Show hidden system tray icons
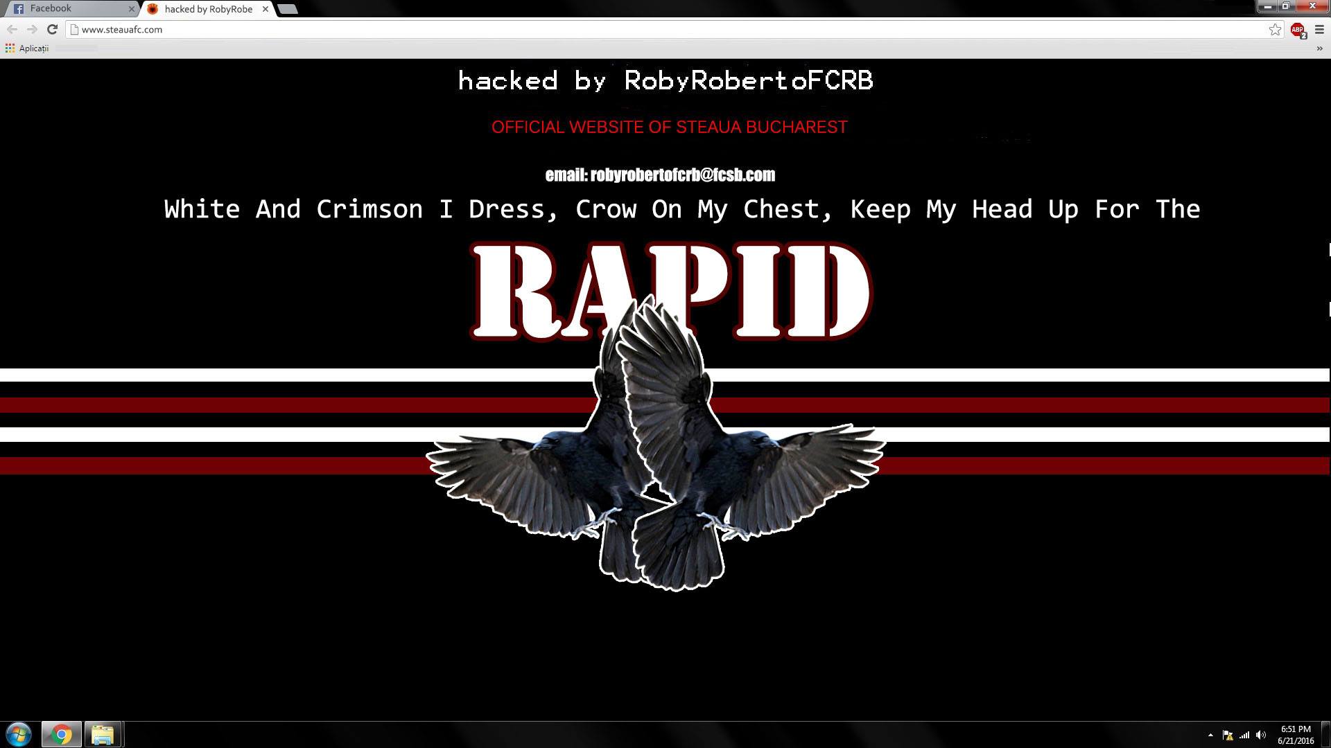The image size is (1331, 748). pos(1210,735)
